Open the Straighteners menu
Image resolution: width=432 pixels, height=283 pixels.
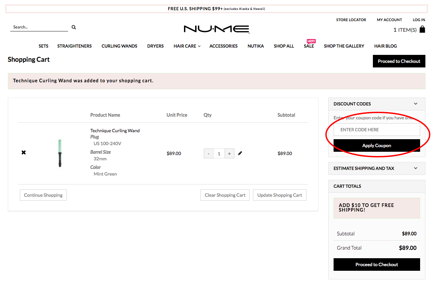(x=74, y=46)
